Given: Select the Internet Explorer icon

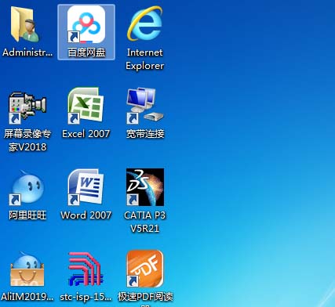Looking at the screenshot, I should (145, 23).
